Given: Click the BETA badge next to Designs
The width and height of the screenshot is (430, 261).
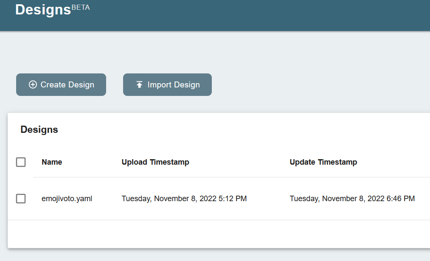Looking at the screenshot, I should click(x=82, y=7).
